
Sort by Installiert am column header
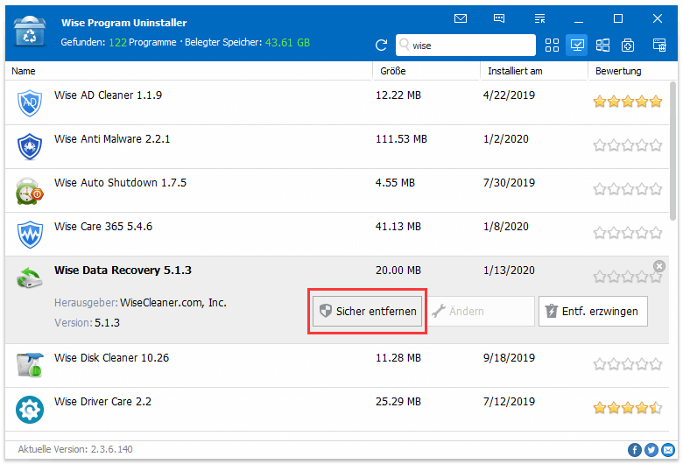(x=534, y=71)
